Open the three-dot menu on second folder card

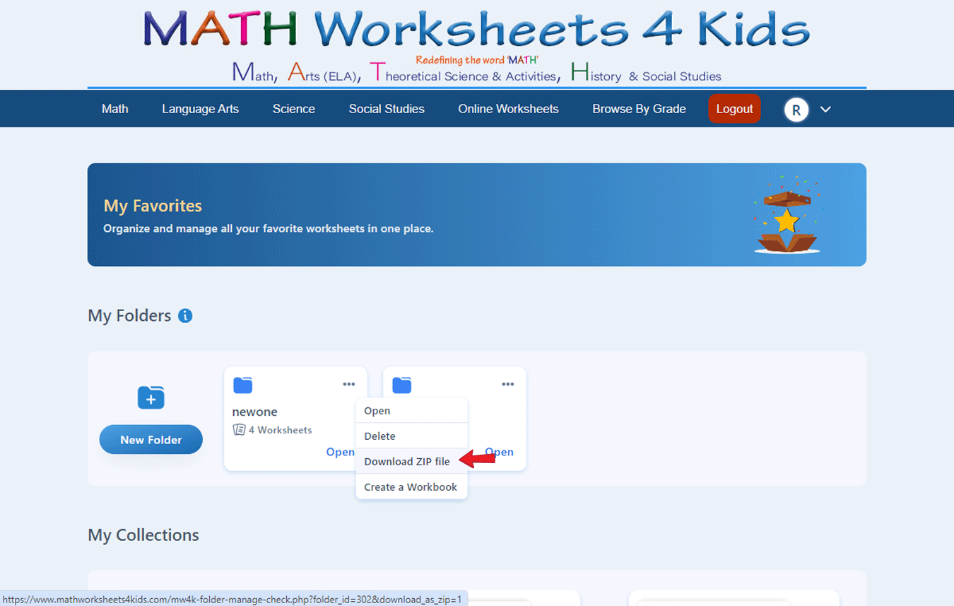(x=508, y=384)
